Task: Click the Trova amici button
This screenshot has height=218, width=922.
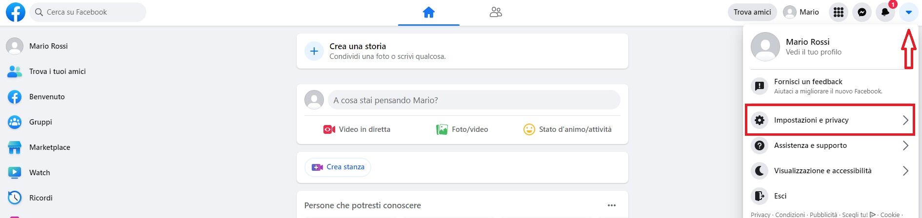Action: tap(752, 12)
